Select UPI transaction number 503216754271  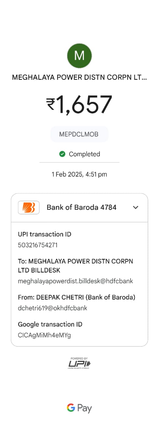38,245
